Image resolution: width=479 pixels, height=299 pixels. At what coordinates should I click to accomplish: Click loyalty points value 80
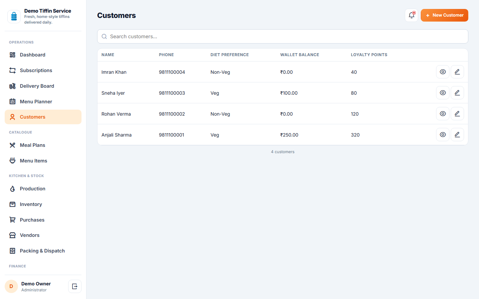[354, 93]
